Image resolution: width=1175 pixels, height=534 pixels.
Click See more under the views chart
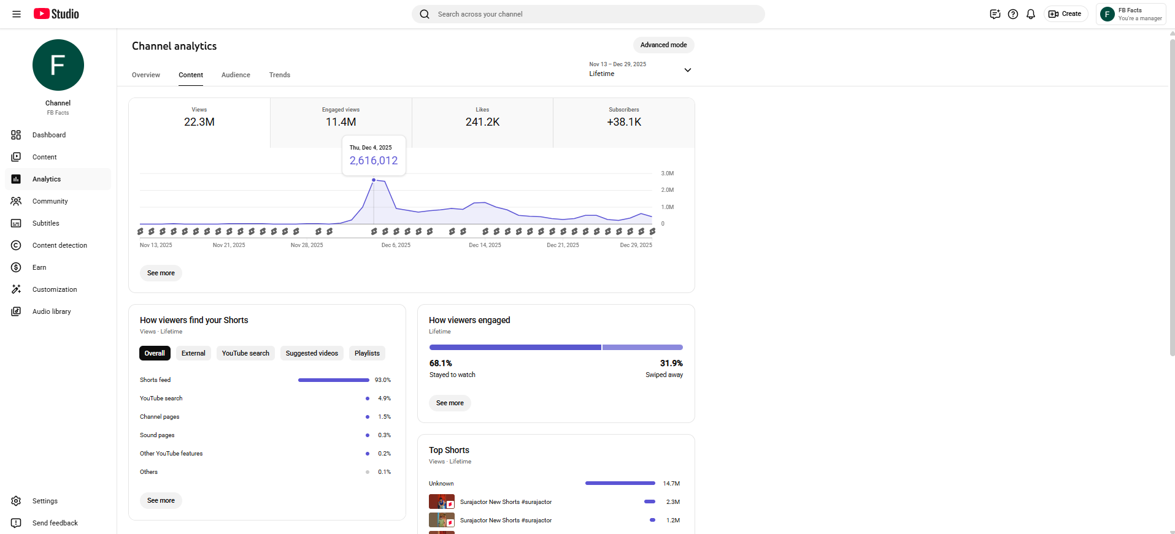pyautogui.click(x=161, y=273)
